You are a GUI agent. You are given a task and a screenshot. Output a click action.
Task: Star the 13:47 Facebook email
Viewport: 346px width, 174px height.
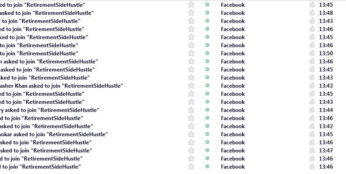click(x=191, y=150)
